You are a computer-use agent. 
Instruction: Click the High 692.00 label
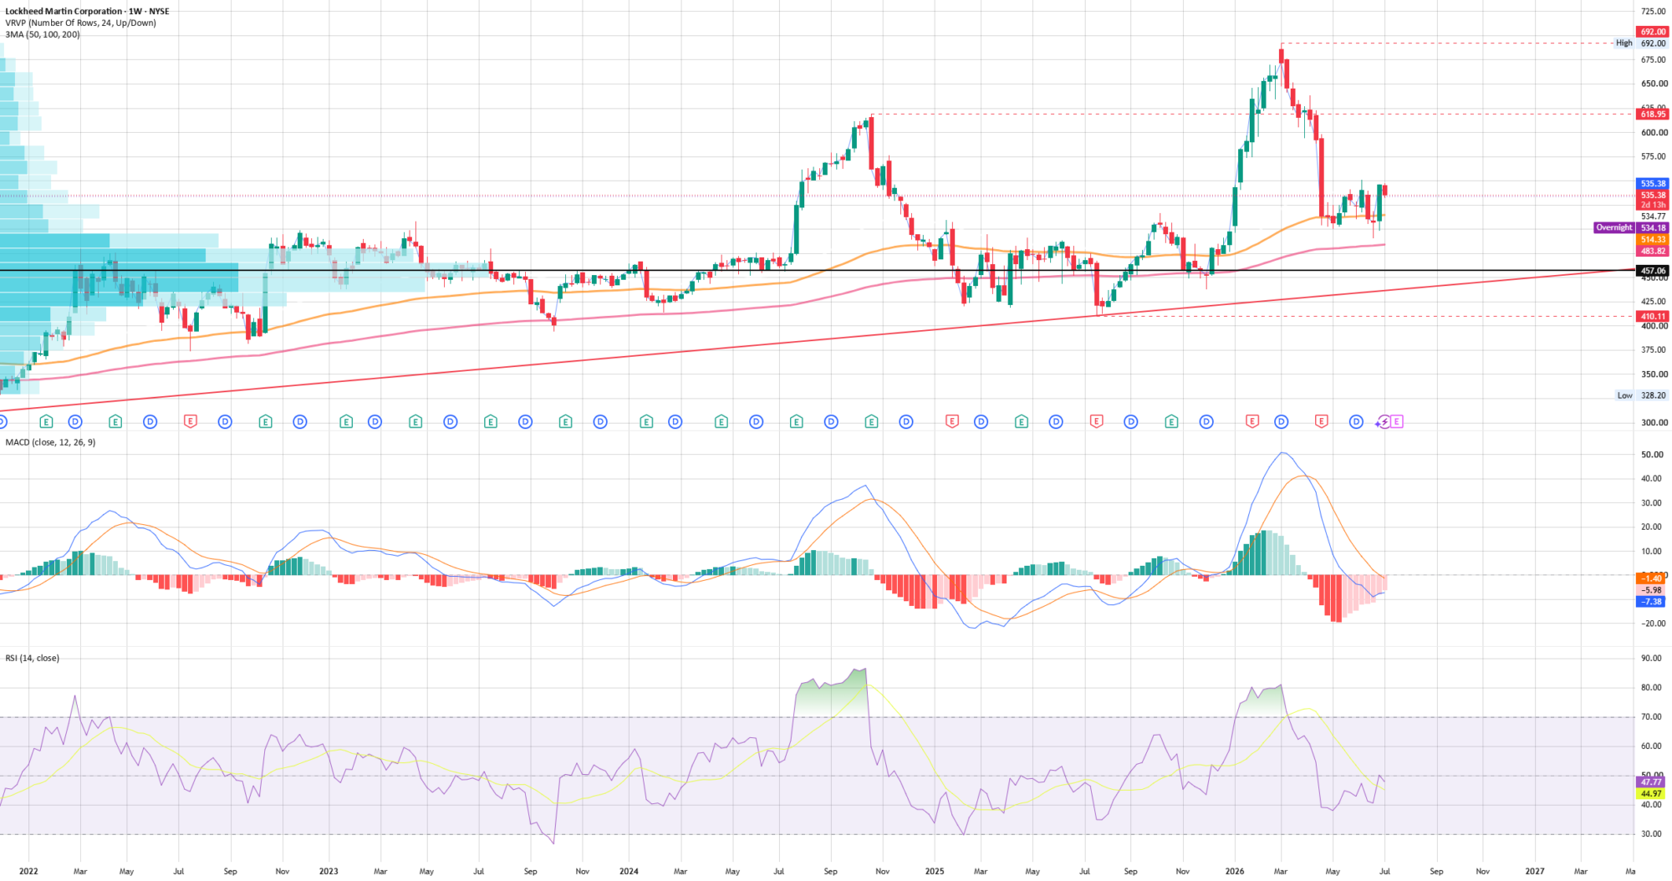(x=1641, y=43)
